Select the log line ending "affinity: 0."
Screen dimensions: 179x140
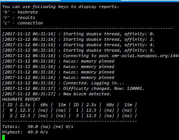pyautogui.click(x=78, y=34)
